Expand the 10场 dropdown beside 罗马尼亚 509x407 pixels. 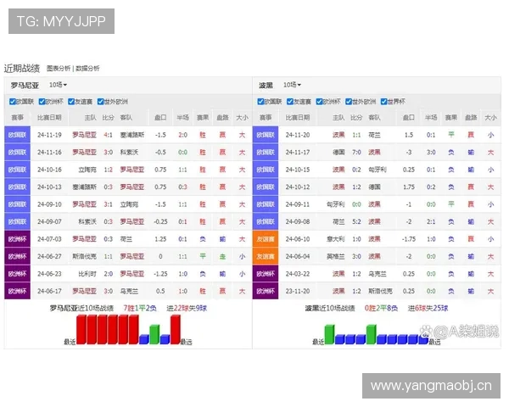pos(58,85)
